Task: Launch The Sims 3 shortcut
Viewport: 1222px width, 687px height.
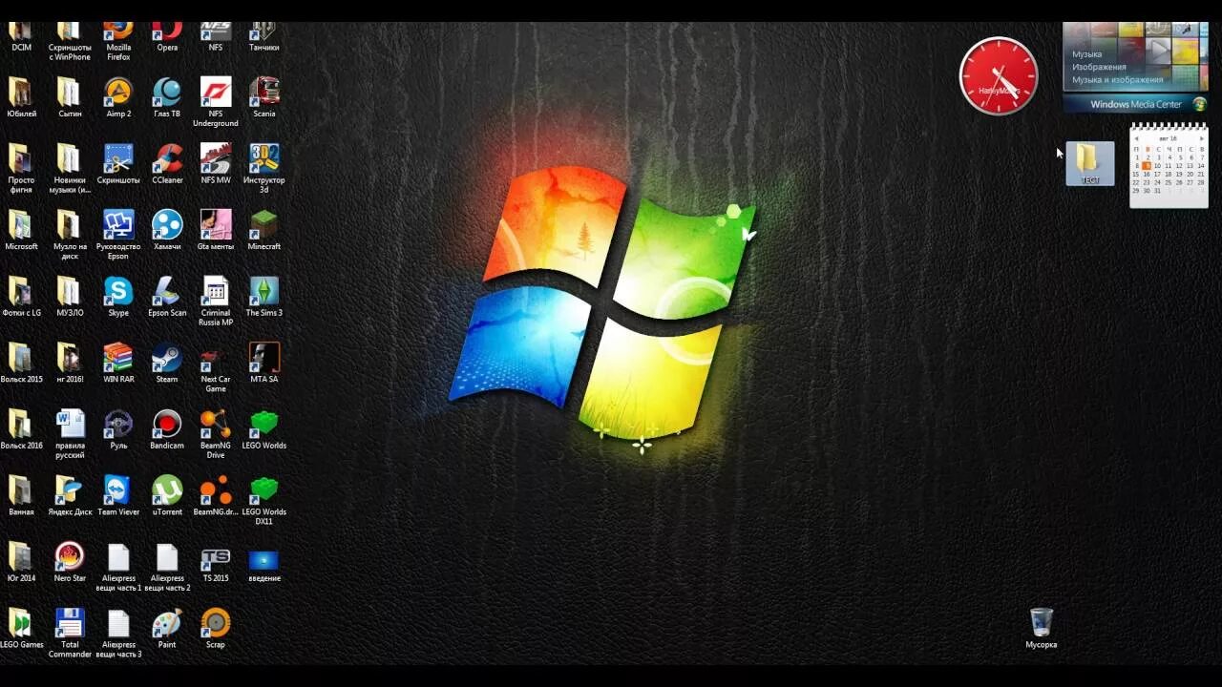Action: point(263,296)
